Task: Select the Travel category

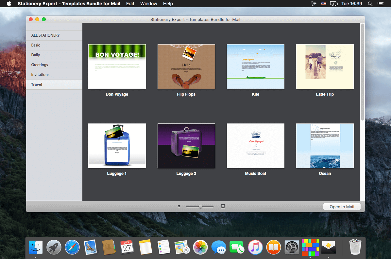Action: click(x=54, y=84)
